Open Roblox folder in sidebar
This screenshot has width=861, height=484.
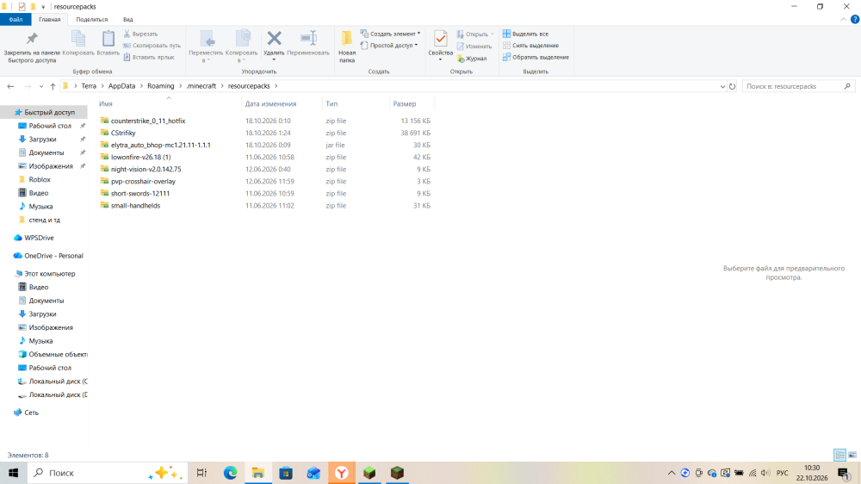click(x=40, y=180)
